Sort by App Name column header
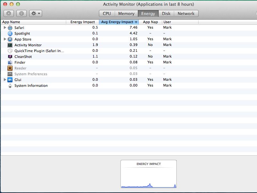This screenshot has width=257, height=193. click(x=33, y=22)
